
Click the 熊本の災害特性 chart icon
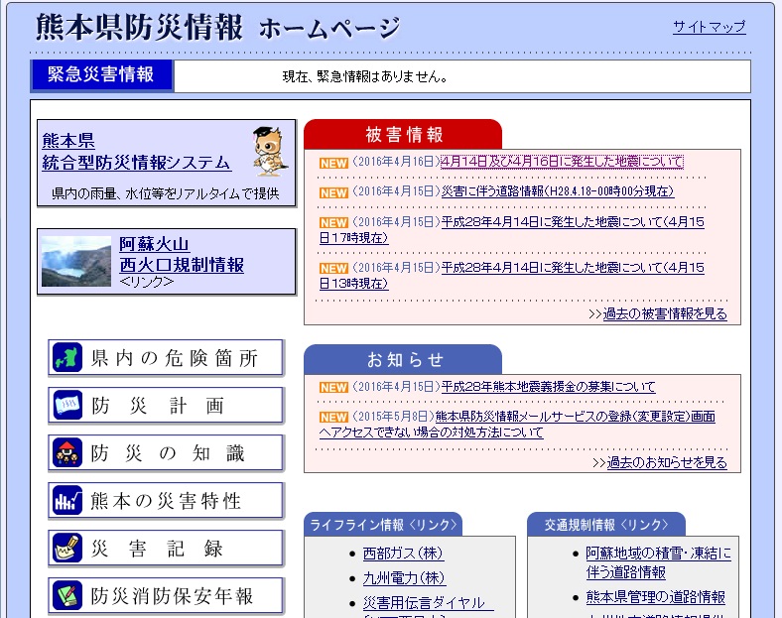(67, 500)
